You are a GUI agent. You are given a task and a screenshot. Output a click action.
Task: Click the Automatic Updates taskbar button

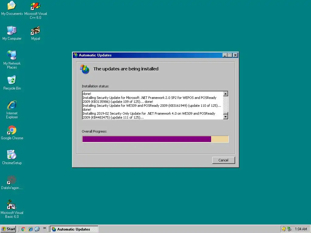click(74, 229)
